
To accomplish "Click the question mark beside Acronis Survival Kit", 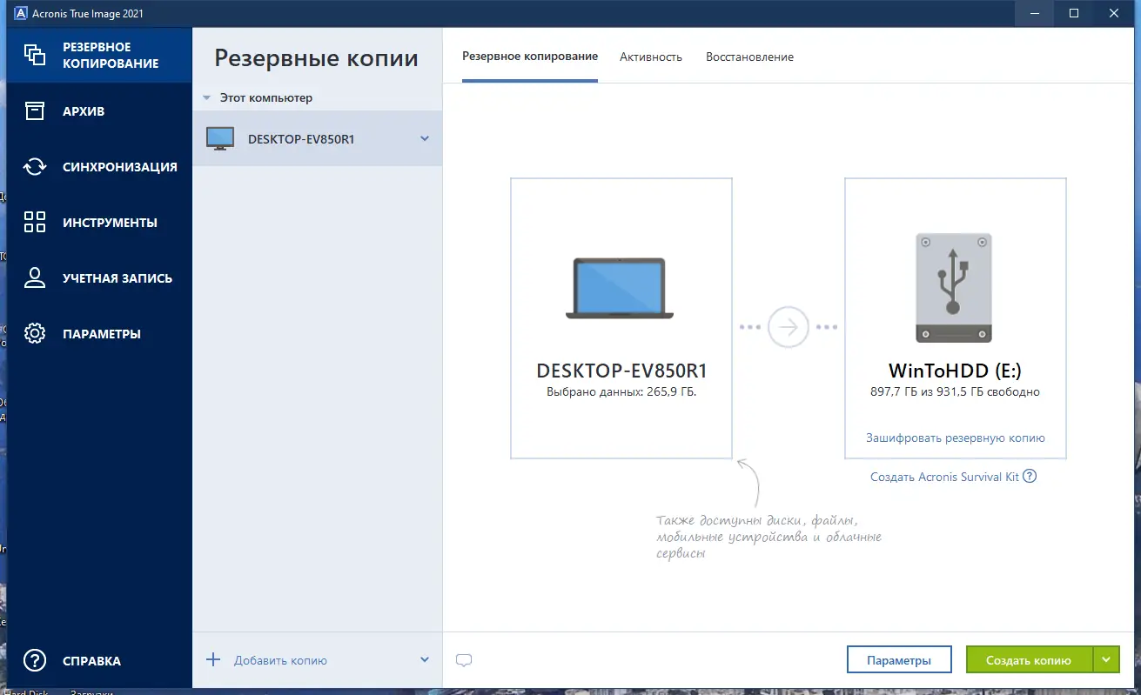I will (x=1030, y=476).
